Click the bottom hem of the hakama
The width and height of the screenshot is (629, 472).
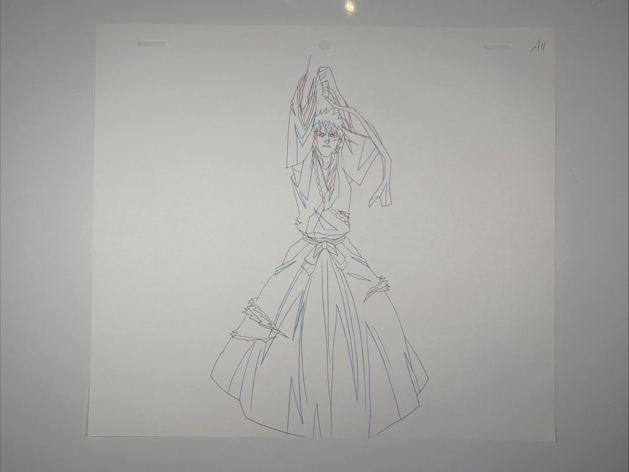[x=319, y=420]
